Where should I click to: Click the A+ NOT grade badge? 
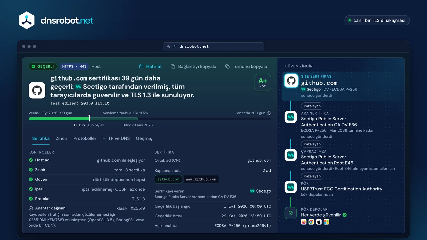pyautogui.click(x=263, y=82)
